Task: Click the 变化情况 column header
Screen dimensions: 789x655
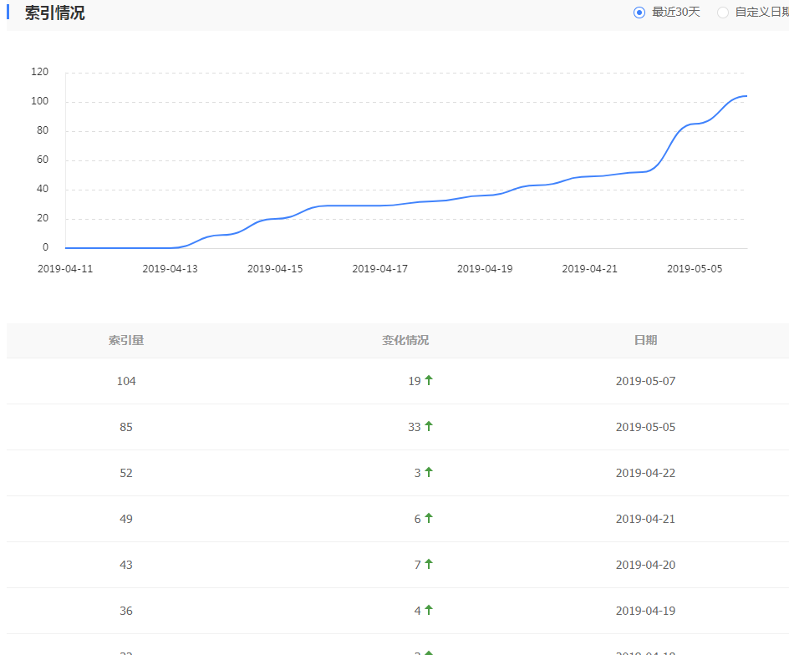Action: (x=405, y=340)
